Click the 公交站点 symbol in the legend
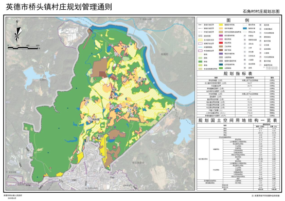The image size is (285, 201). (245, 56)
